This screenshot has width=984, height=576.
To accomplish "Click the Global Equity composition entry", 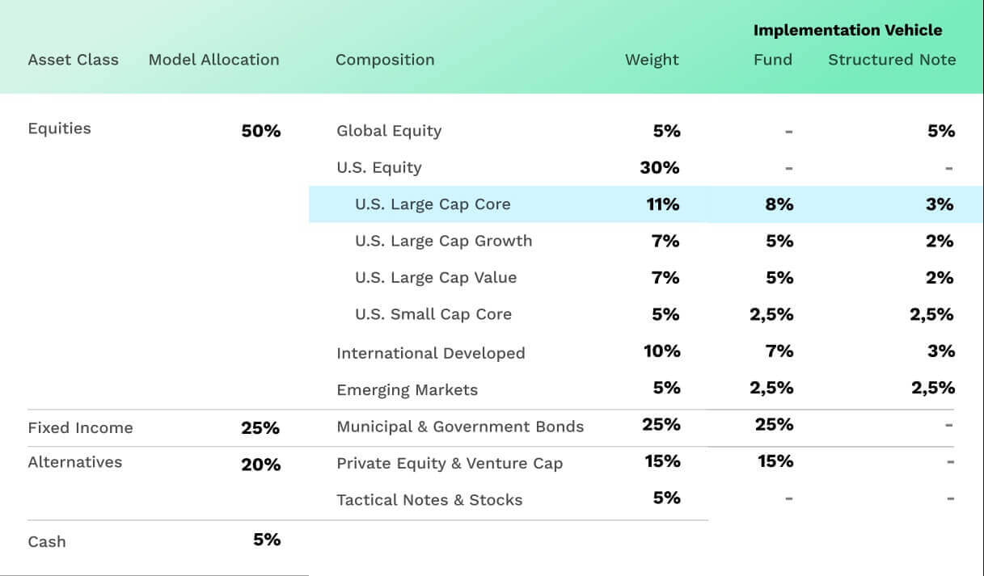I will point(389,131).
